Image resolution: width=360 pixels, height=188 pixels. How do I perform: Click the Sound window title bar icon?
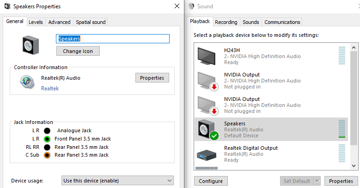click(x=191, y=6)
